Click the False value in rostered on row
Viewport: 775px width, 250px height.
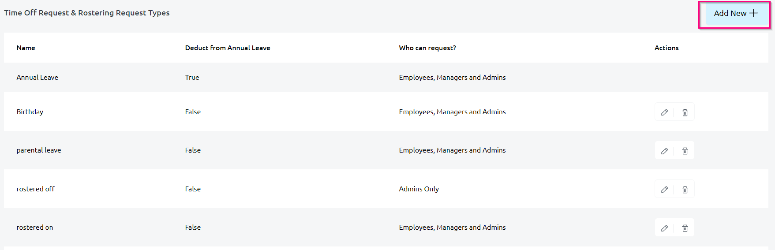193,227
